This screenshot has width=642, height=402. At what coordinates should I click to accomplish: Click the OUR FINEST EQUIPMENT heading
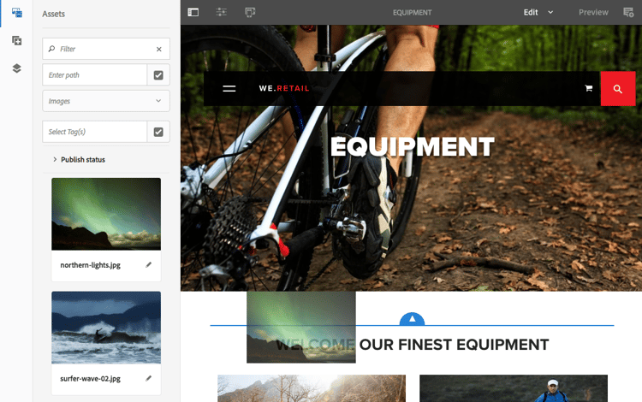point(454,345)
